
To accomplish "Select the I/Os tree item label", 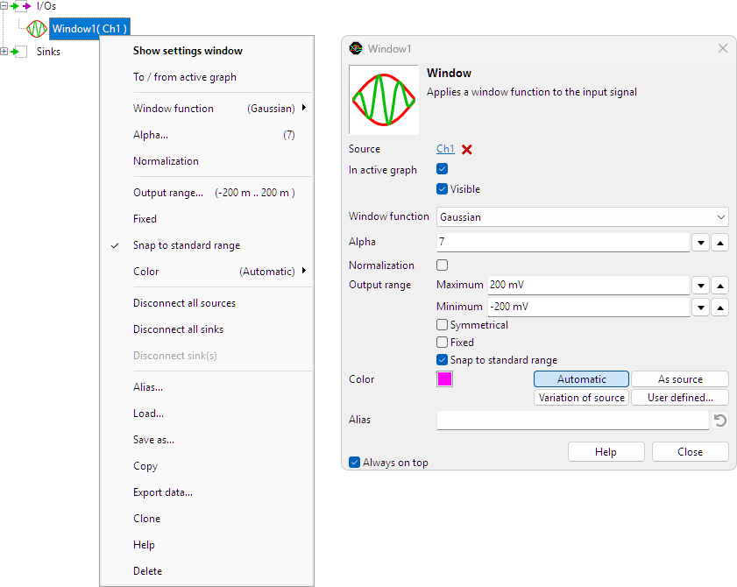I will (46, 6).
